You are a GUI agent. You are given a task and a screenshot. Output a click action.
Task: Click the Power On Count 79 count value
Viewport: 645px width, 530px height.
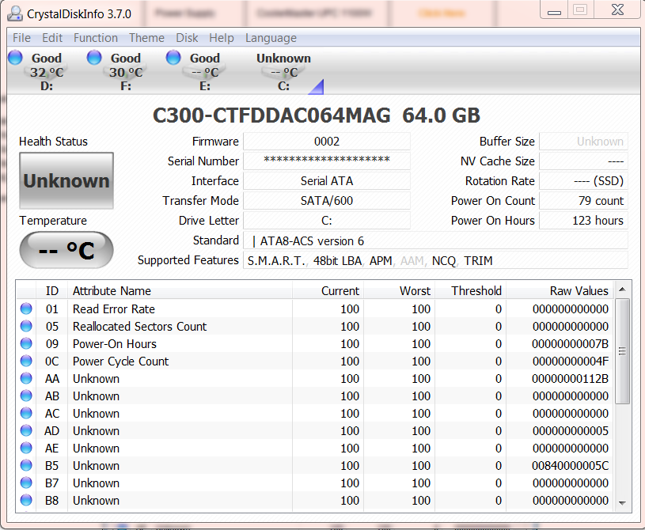[x=584, y=201]
